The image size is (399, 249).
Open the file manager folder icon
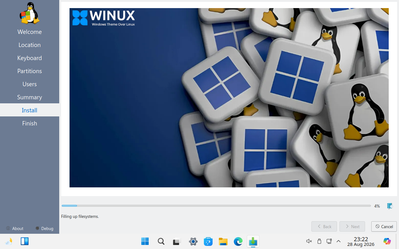[x=223, y=241]
